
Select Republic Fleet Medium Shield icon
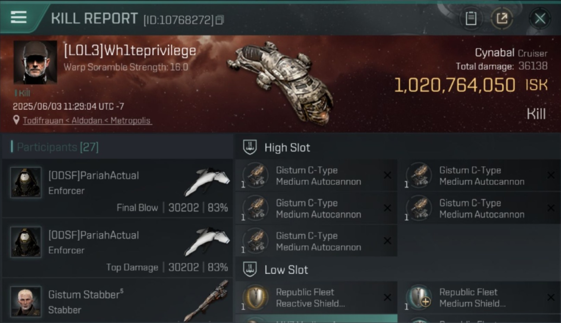coord(419,298)
